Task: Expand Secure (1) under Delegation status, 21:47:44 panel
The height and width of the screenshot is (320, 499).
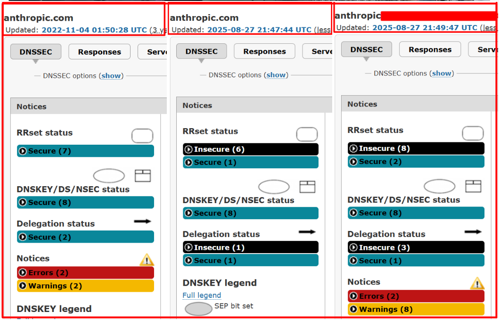Action: tap(251, 261)
